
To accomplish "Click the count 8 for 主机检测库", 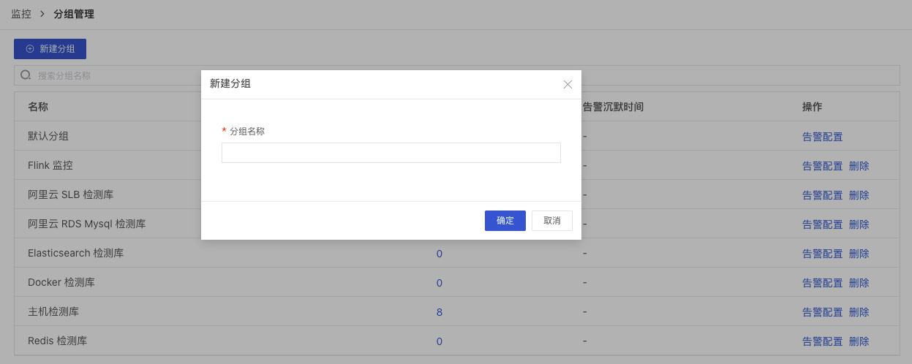I will [x=440, y=312].
